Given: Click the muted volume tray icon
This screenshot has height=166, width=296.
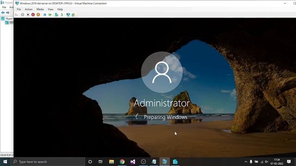Looking at the screenshot, I should 266,162.
